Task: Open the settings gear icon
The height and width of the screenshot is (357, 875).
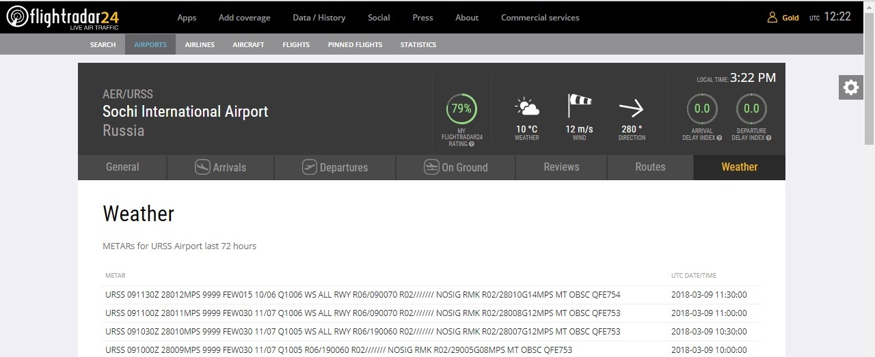Action: [x=850, y=87]
